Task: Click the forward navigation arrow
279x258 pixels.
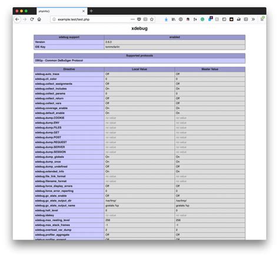Action: (25, 19)
